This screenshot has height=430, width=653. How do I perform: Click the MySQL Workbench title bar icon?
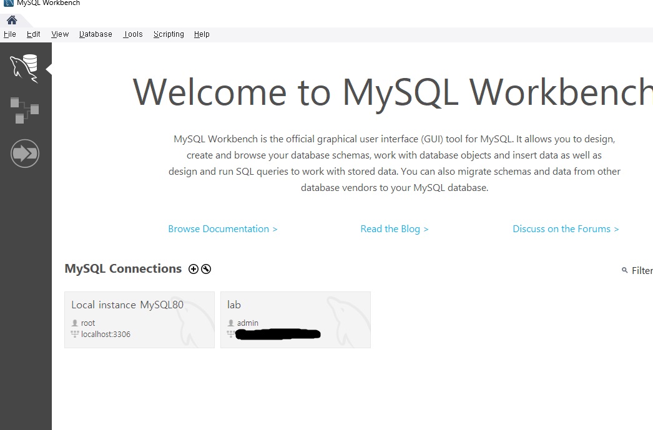8,3
